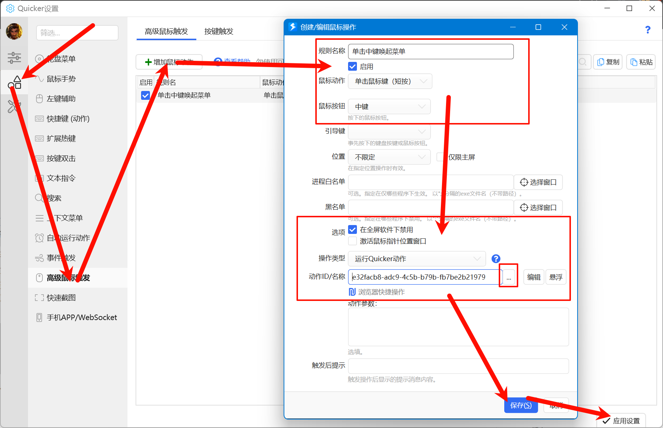Image resolution: width=663 pixels, height=428 pixels.
Task: Click ellipsis button to pick action
Action: (x=509, y=277)
